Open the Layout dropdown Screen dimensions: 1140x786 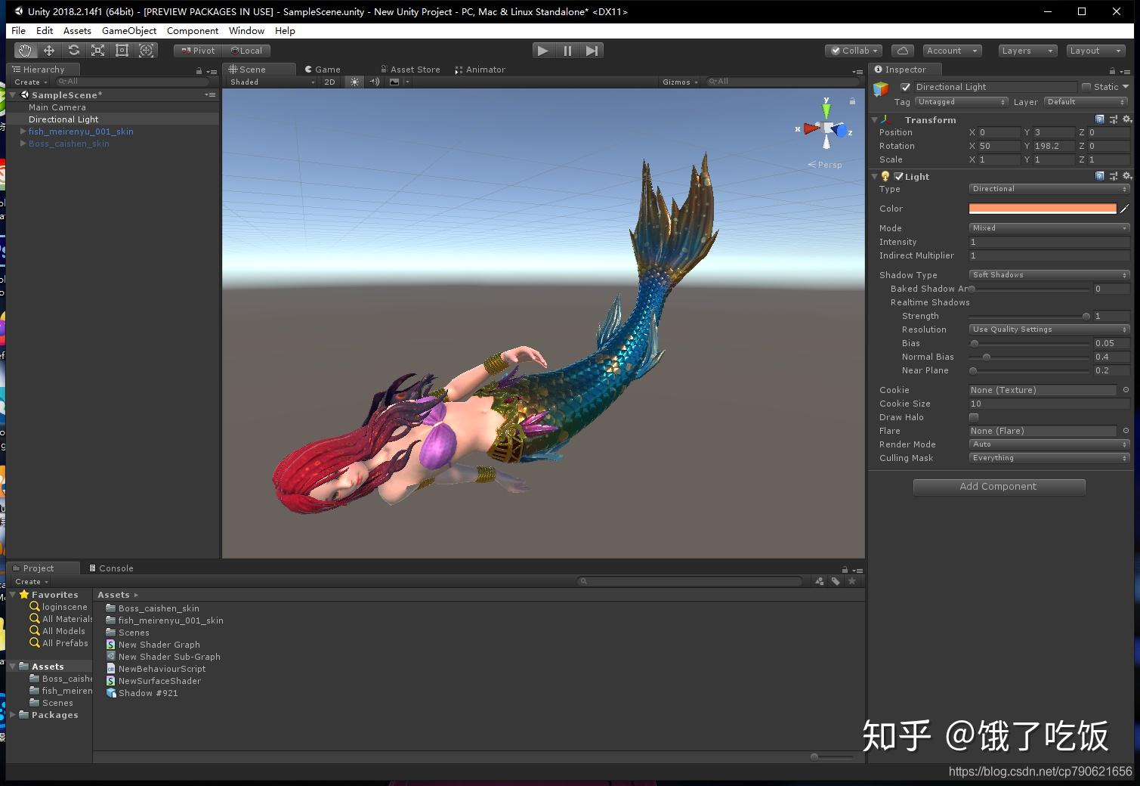(x=1095, y=50)
